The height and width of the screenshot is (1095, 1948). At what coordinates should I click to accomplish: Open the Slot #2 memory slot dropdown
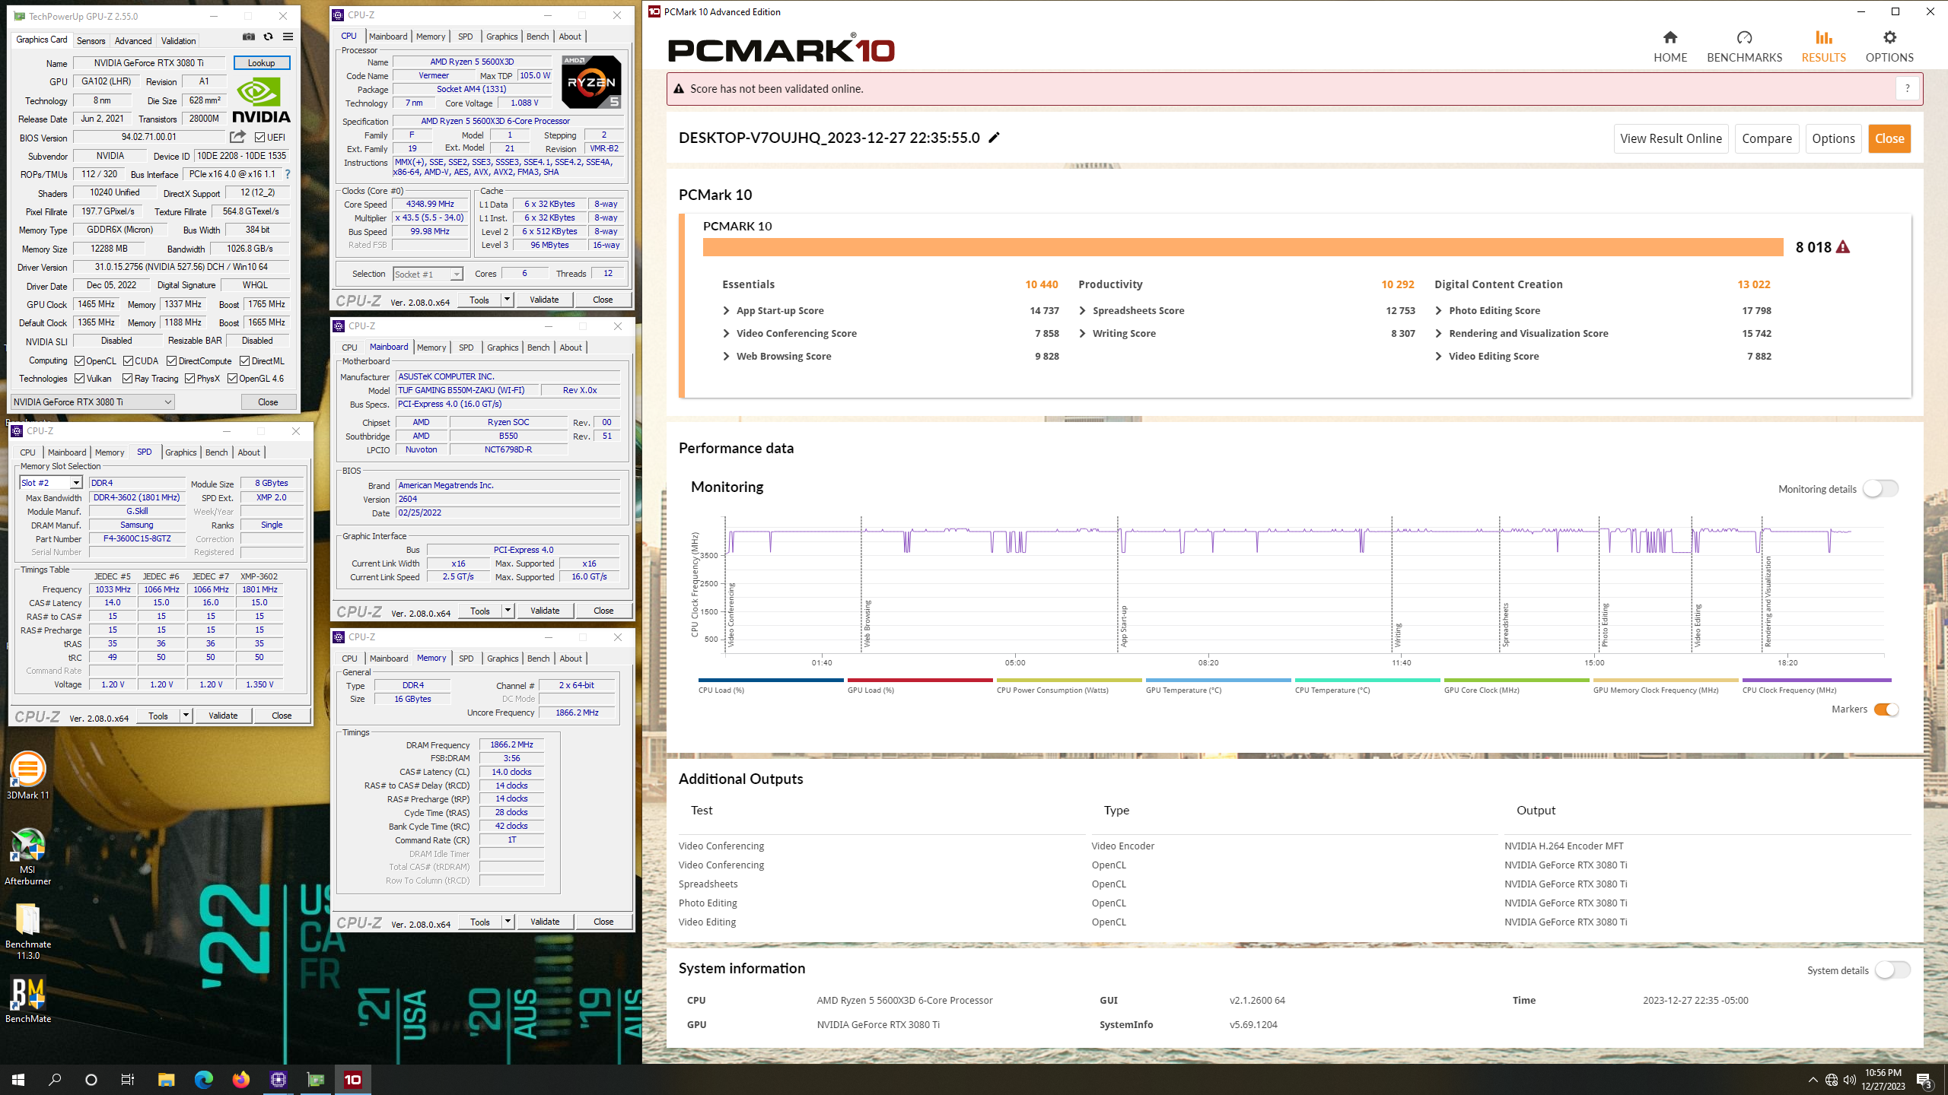[50, 483]
